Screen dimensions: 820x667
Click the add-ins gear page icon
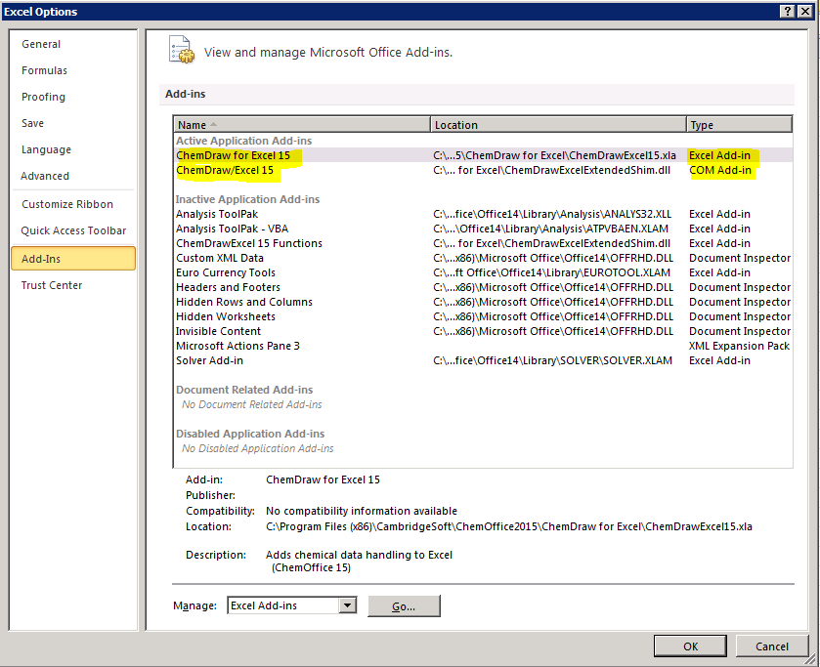[x=182, y=50]
